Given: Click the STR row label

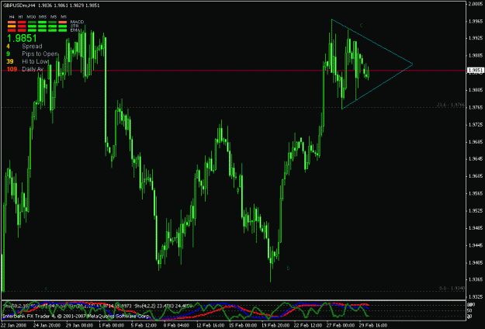Looking at the screenshot, I should (x=74, y=26).
